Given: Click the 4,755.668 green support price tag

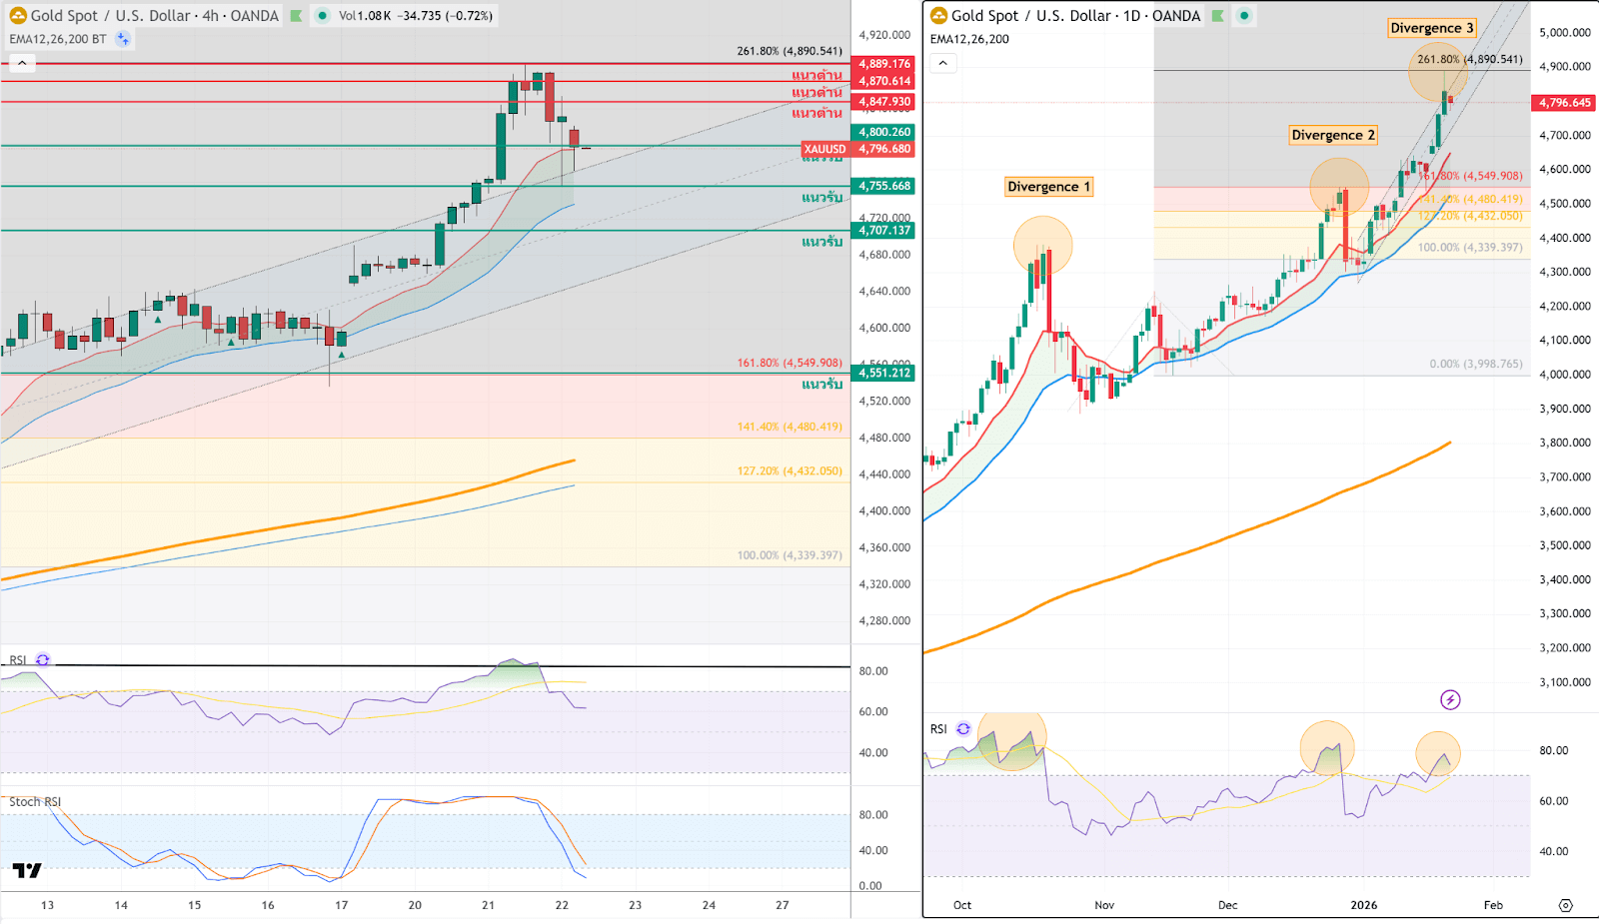Looking at the screenshot, I should [884, 186].
